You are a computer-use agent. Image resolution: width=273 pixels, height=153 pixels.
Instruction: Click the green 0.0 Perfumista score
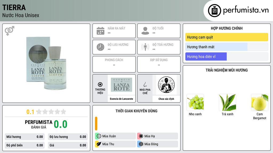[x=61, y=124]
